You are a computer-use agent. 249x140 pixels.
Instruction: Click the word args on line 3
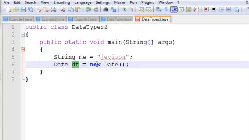point(165,42)
